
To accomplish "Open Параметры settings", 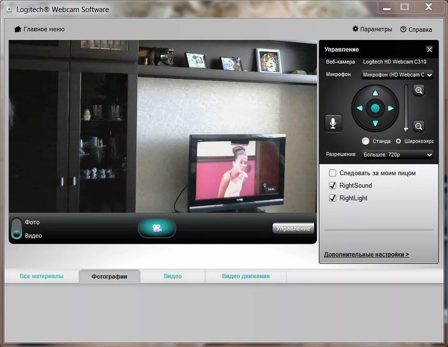I will coord(372,29).
